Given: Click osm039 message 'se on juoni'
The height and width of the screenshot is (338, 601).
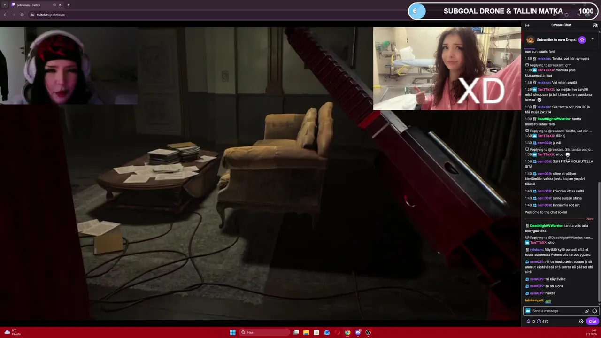Looking at the screenshot, I should 554,286.
